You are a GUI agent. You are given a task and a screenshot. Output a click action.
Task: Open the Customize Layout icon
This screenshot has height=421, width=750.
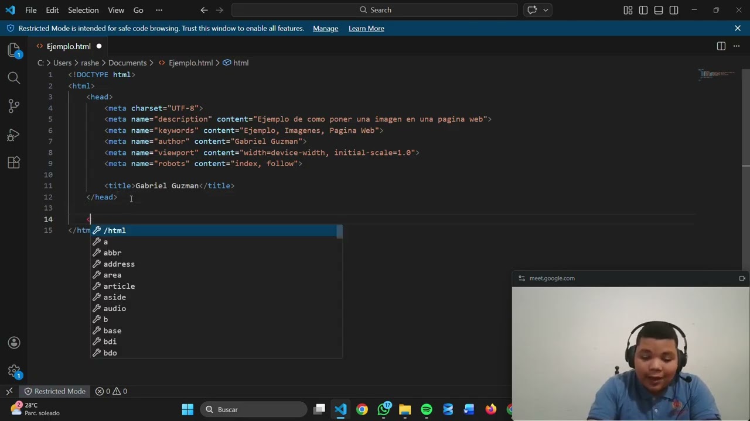[x=628, y=10]
